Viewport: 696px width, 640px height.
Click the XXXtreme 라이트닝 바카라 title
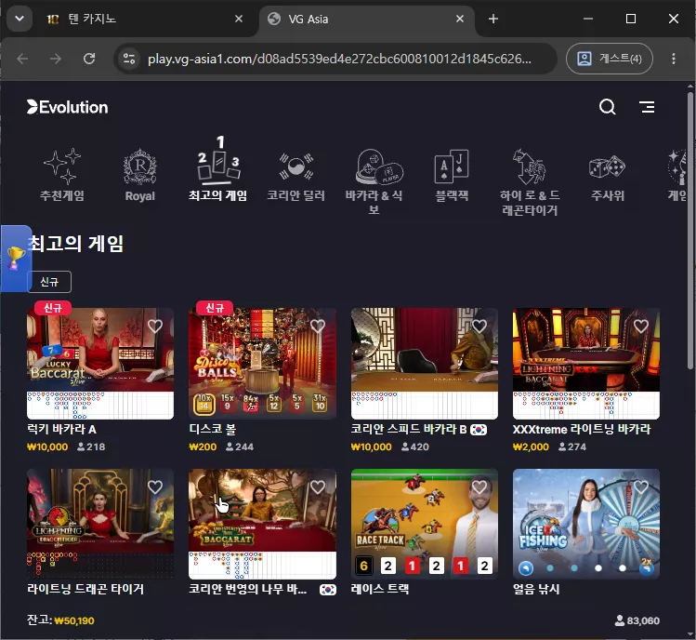[x=582, y=430]
